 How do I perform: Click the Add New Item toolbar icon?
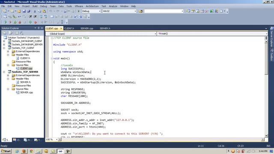(12, 11)
